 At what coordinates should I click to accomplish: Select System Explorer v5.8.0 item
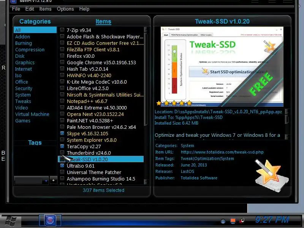(x=92, y=140)
